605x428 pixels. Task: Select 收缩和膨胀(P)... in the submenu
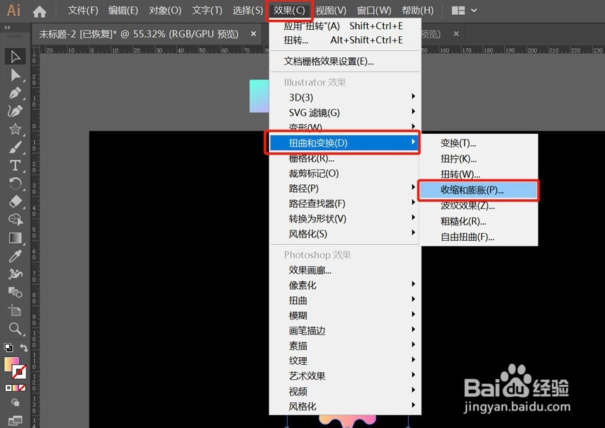point(478,190)
